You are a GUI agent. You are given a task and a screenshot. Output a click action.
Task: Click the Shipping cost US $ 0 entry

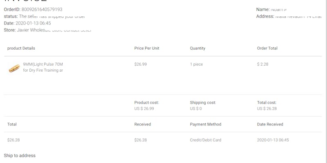click(x=203, y=106)
